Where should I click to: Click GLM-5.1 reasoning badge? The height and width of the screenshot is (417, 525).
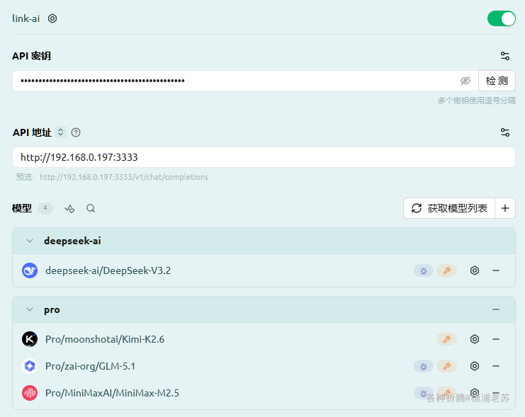[x=424, y=366]
